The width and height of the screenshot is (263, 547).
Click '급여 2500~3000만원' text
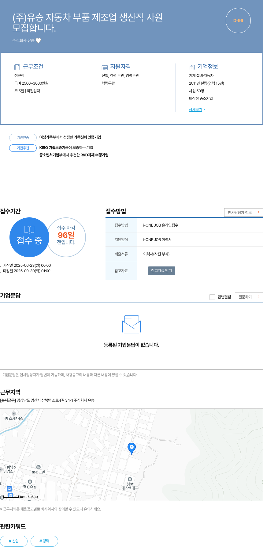pyautogui.click(x=31, y=83)
